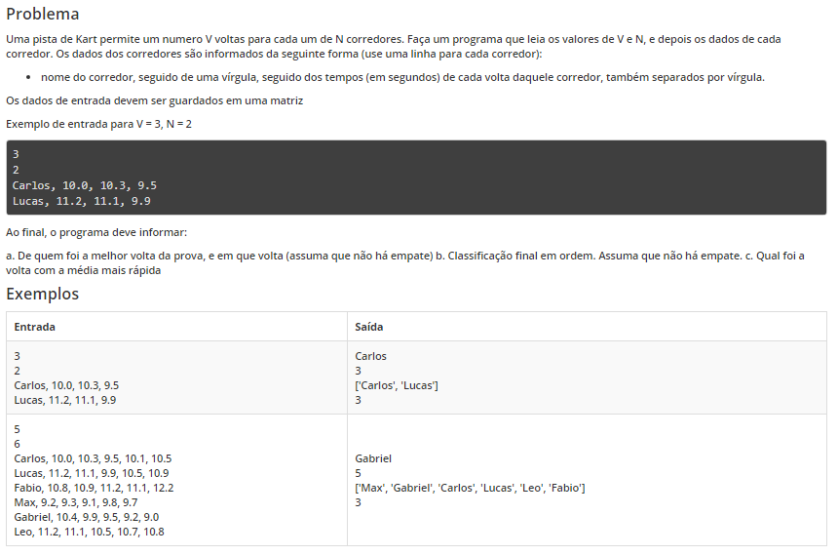Click the Exemplos heading
The width and height of the screenshot is (838, 555).
coord(43,294)
